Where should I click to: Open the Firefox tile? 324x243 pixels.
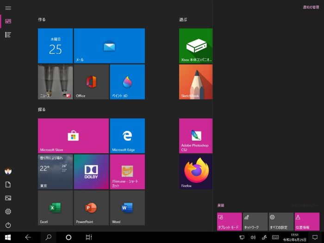(196, 172)
